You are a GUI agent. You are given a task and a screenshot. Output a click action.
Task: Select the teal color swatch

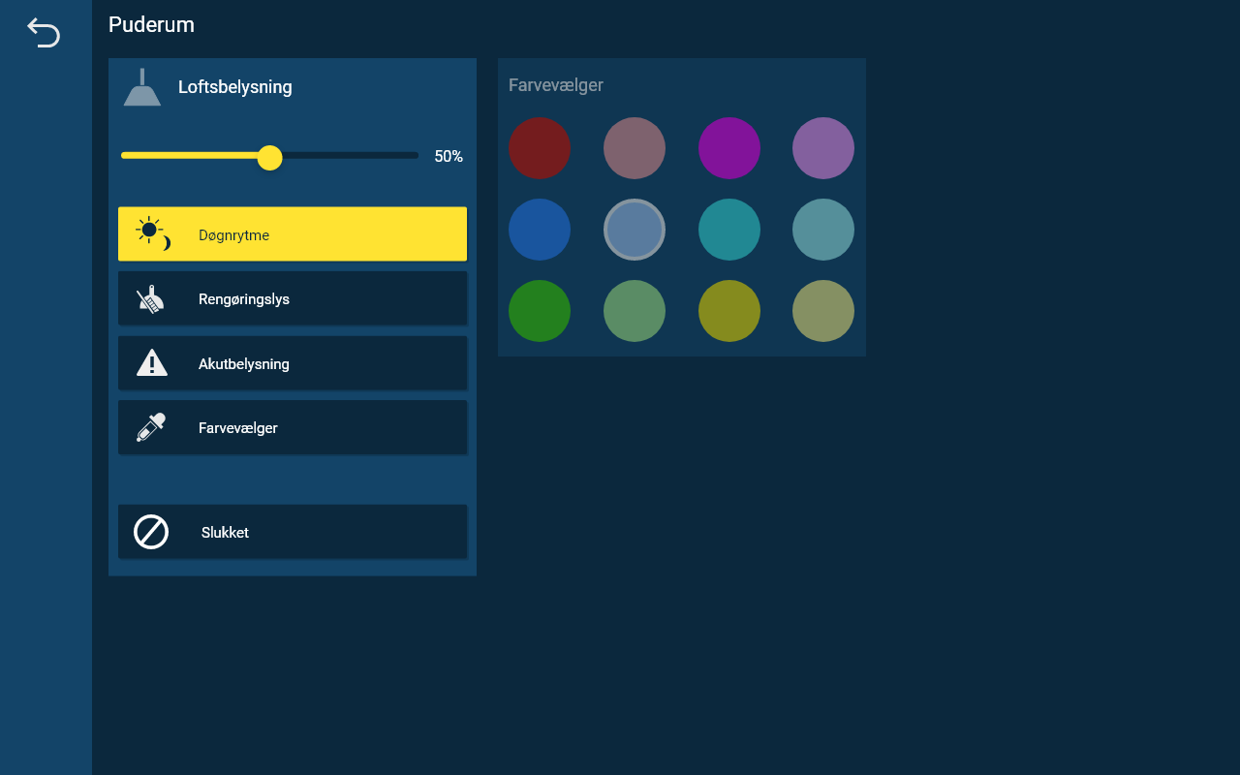729,230
